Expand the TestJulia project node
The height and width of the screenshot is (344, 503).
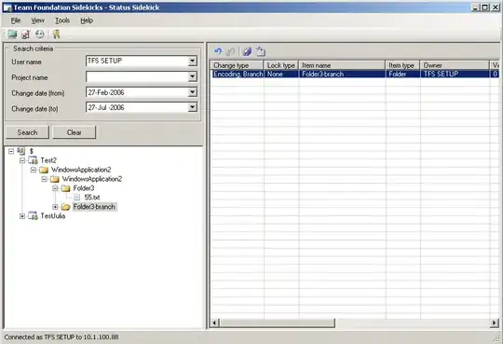[22, 216]
